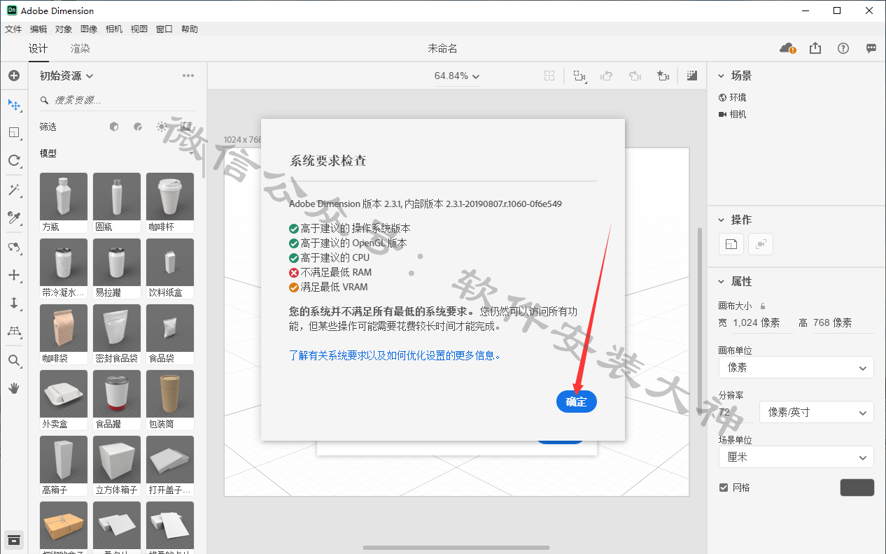
Task: Click the canvas width 1,024 像素 field
Action: 763,322
